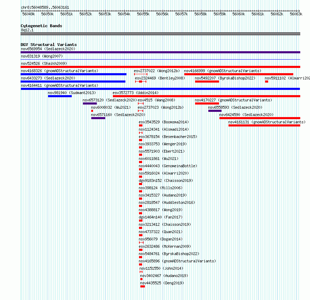Click esv3543529 (Boomsma2014) label

(164, 122)
